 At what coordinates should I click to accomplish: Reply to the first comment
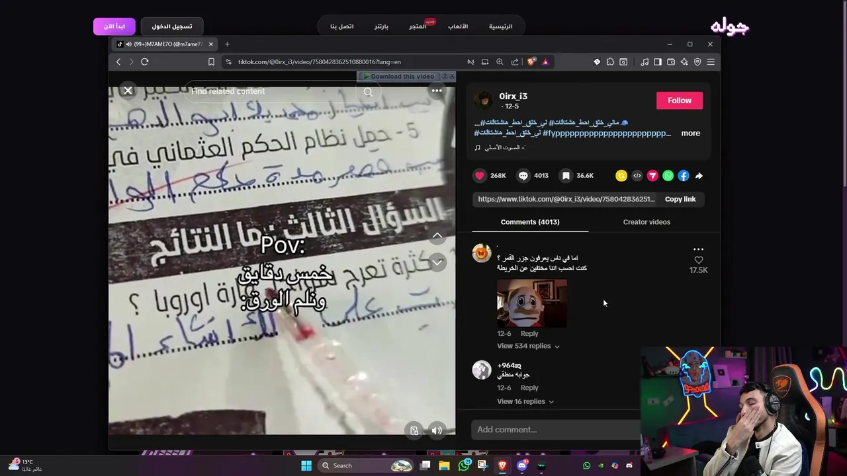coord(529,334)
